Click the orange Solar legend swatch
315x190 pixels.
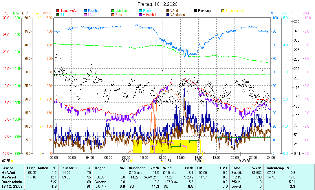click(113, 15)
